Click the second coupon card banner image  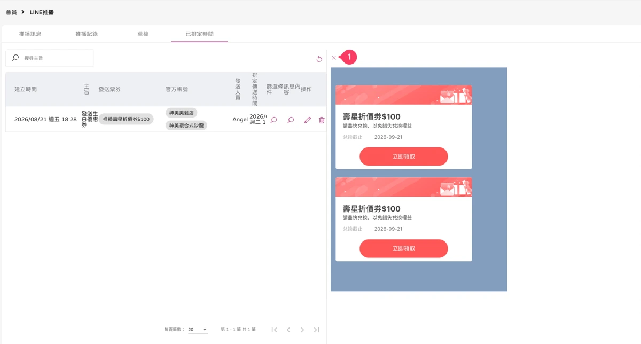tap(404, 187)
